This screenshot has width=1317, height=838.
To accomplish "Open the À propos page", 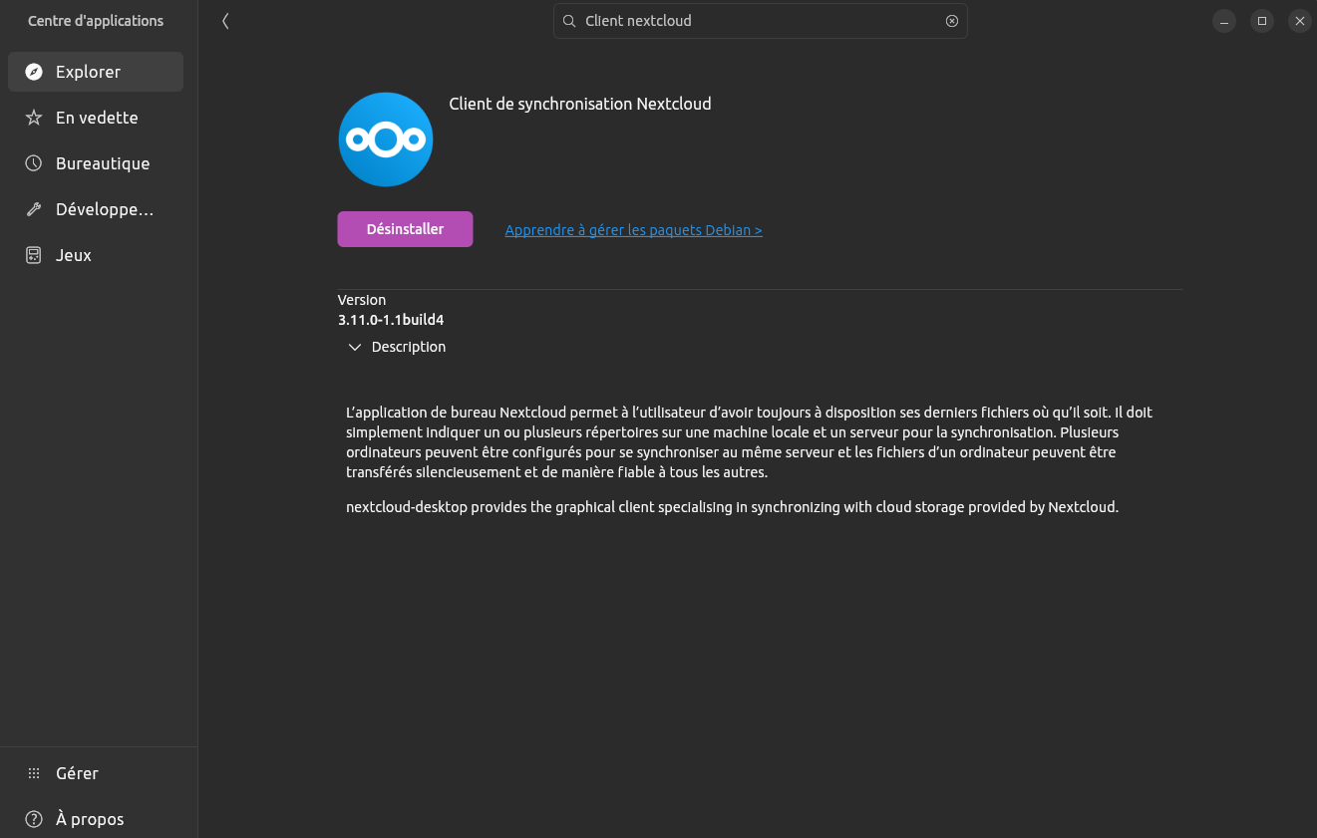I will tap(96, 819).
